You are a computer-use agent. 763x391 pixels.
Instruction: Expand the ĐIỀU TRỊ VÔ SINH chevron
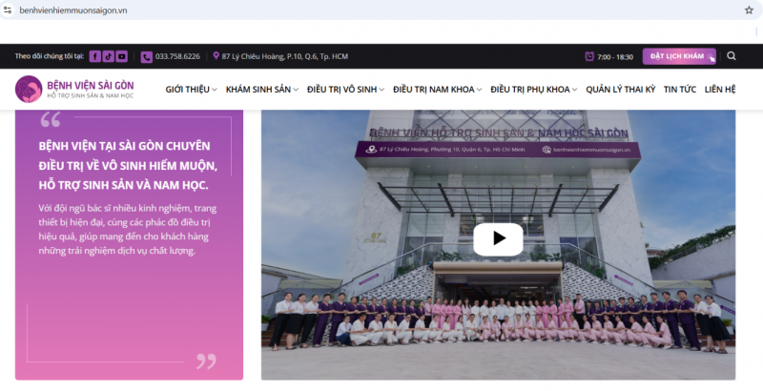(x=381, y=90)
